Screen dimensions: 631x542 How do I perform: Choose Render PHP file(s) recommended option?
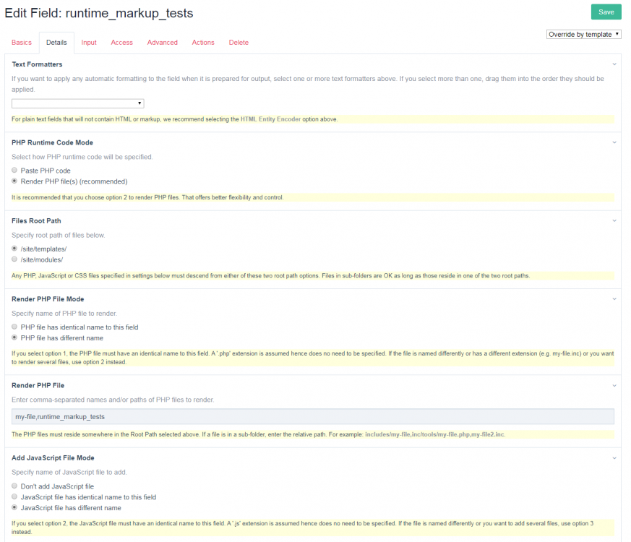(x=14, y=181)
